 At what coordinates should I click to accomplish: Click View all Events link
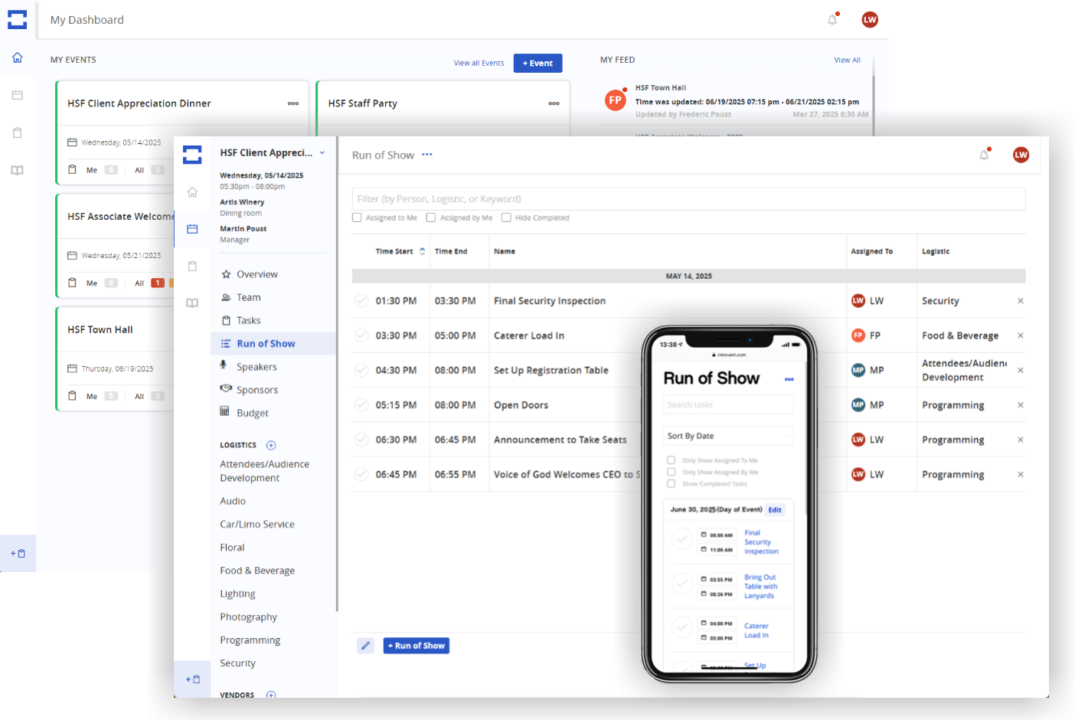pyautogui.click(x=479, y=64)
